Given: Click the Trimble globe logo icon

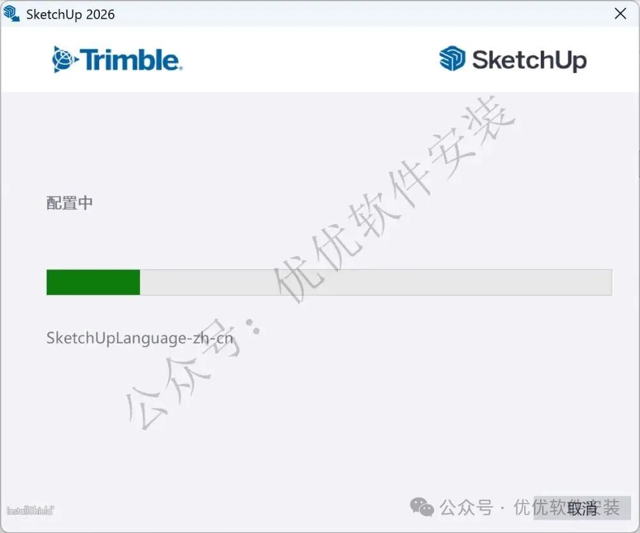Looking at the screenshot, I should 65,60.
